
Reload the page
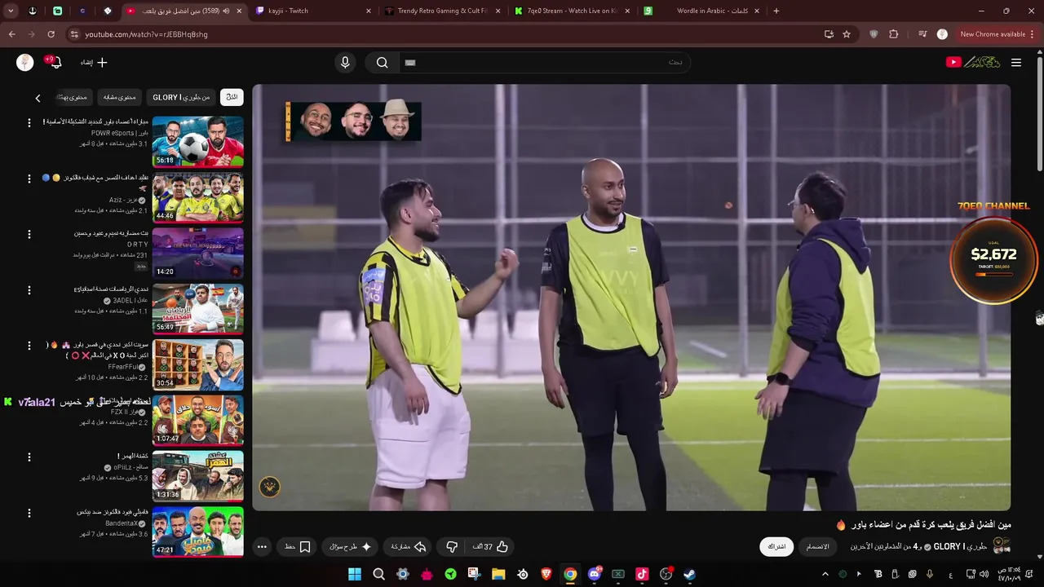[x=51, y=34]
